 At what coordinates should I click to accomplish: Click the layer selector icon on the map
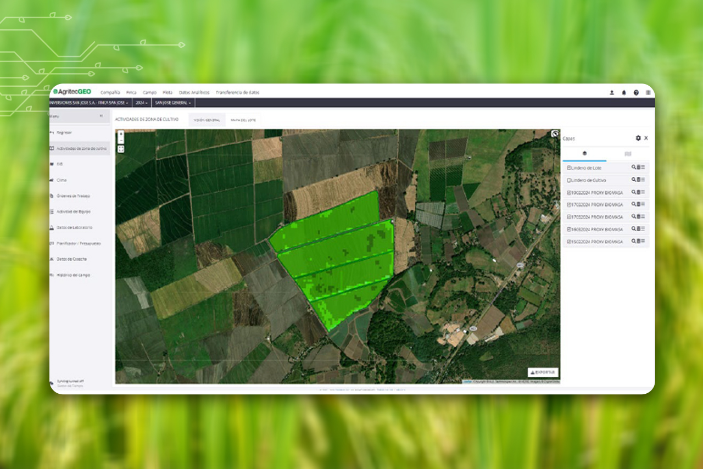coord(554,133)
